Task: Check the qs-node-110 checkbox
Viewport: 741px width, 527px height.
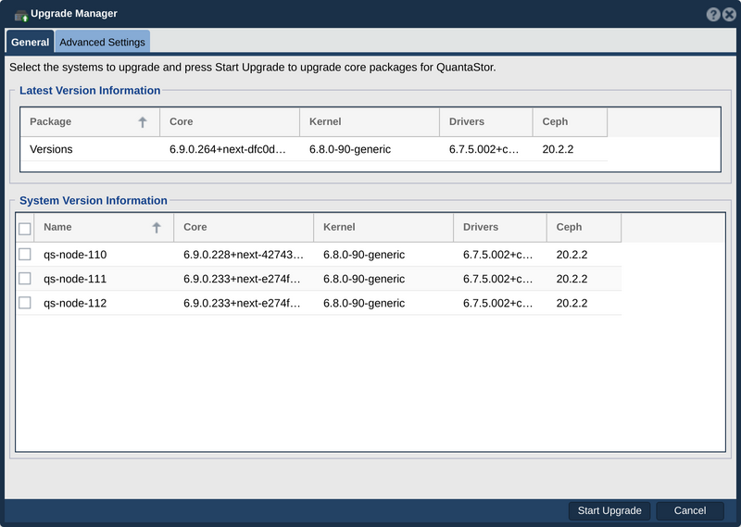Action: tap(25, 255)
